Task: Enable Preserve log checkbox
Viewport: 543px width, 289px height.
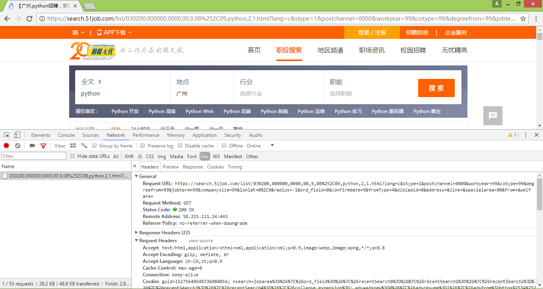Action: [x=143, y=145]
